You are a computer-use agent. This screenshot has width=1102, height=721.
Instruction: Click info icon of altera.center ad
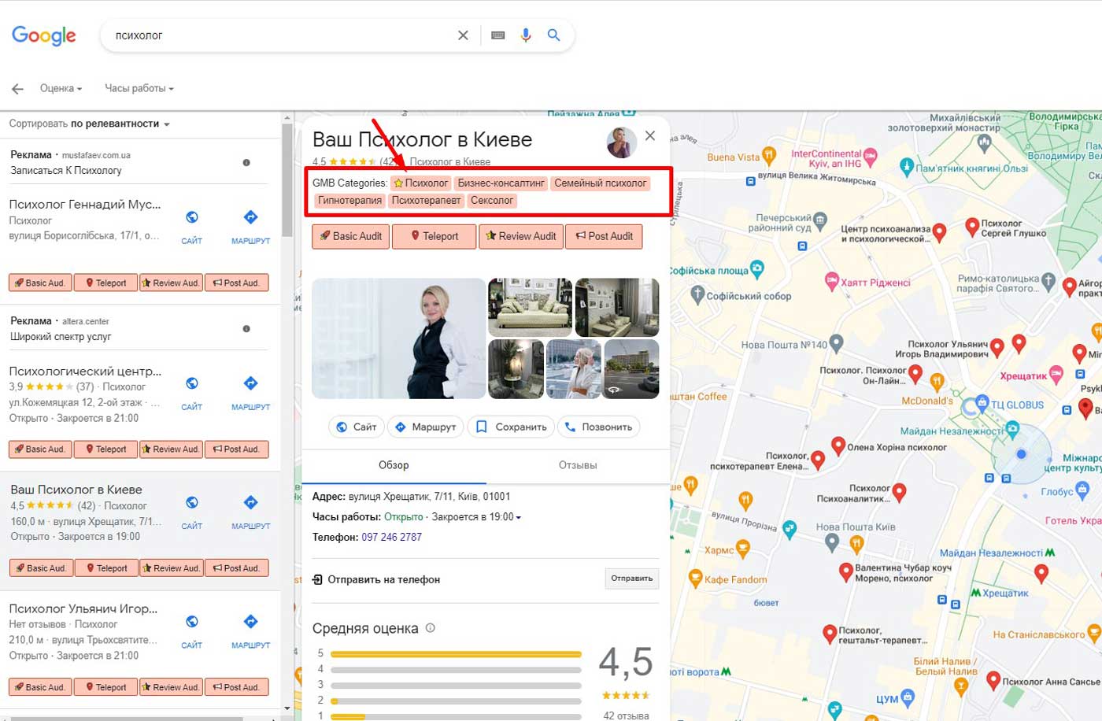click(246, 329)
